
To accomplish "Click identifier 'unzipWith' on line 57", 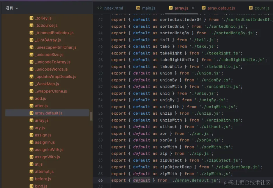I will (x=171, y=120).
